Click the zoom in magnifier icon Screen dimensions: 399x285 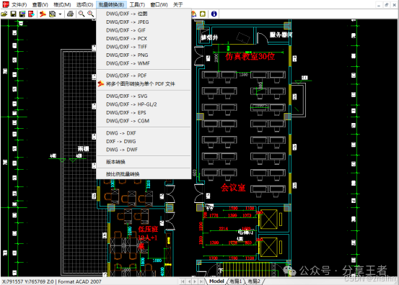pos(90,14)
